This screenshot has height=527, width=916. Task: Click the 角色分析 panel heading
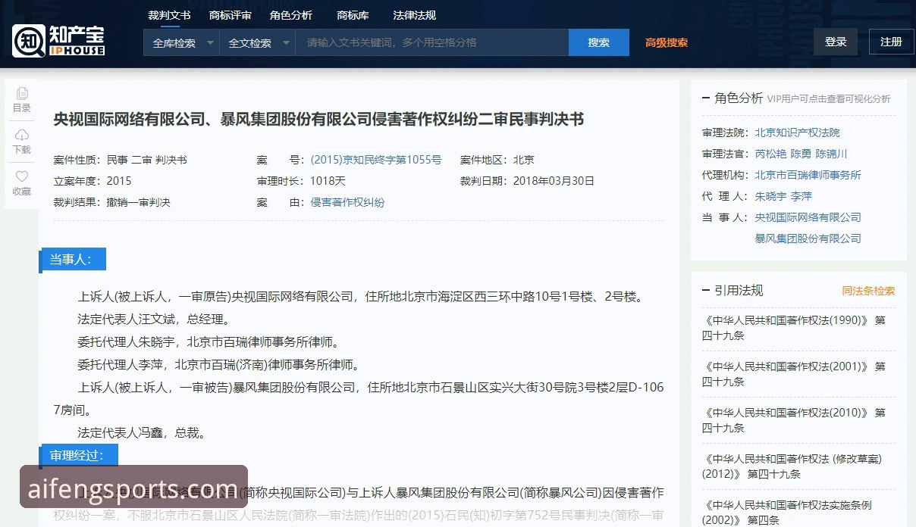739,98
